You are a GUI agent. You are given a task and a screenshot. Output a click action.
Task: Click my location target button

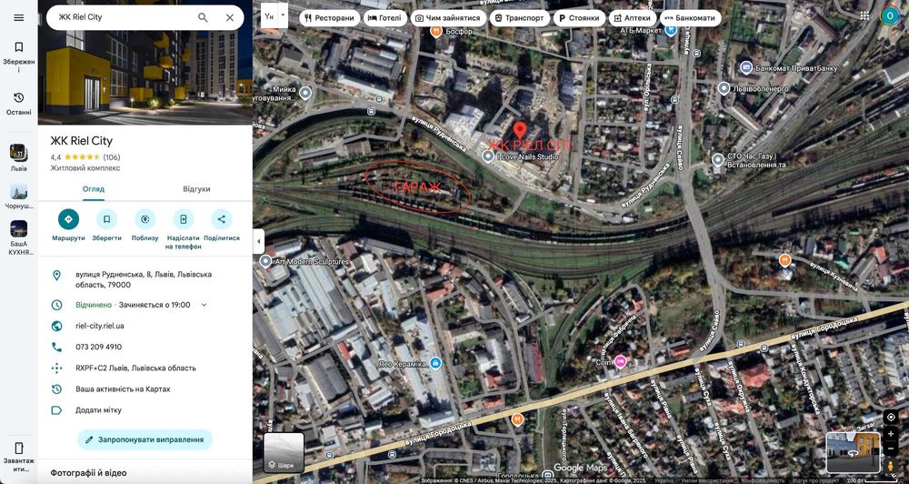[891, 418]
